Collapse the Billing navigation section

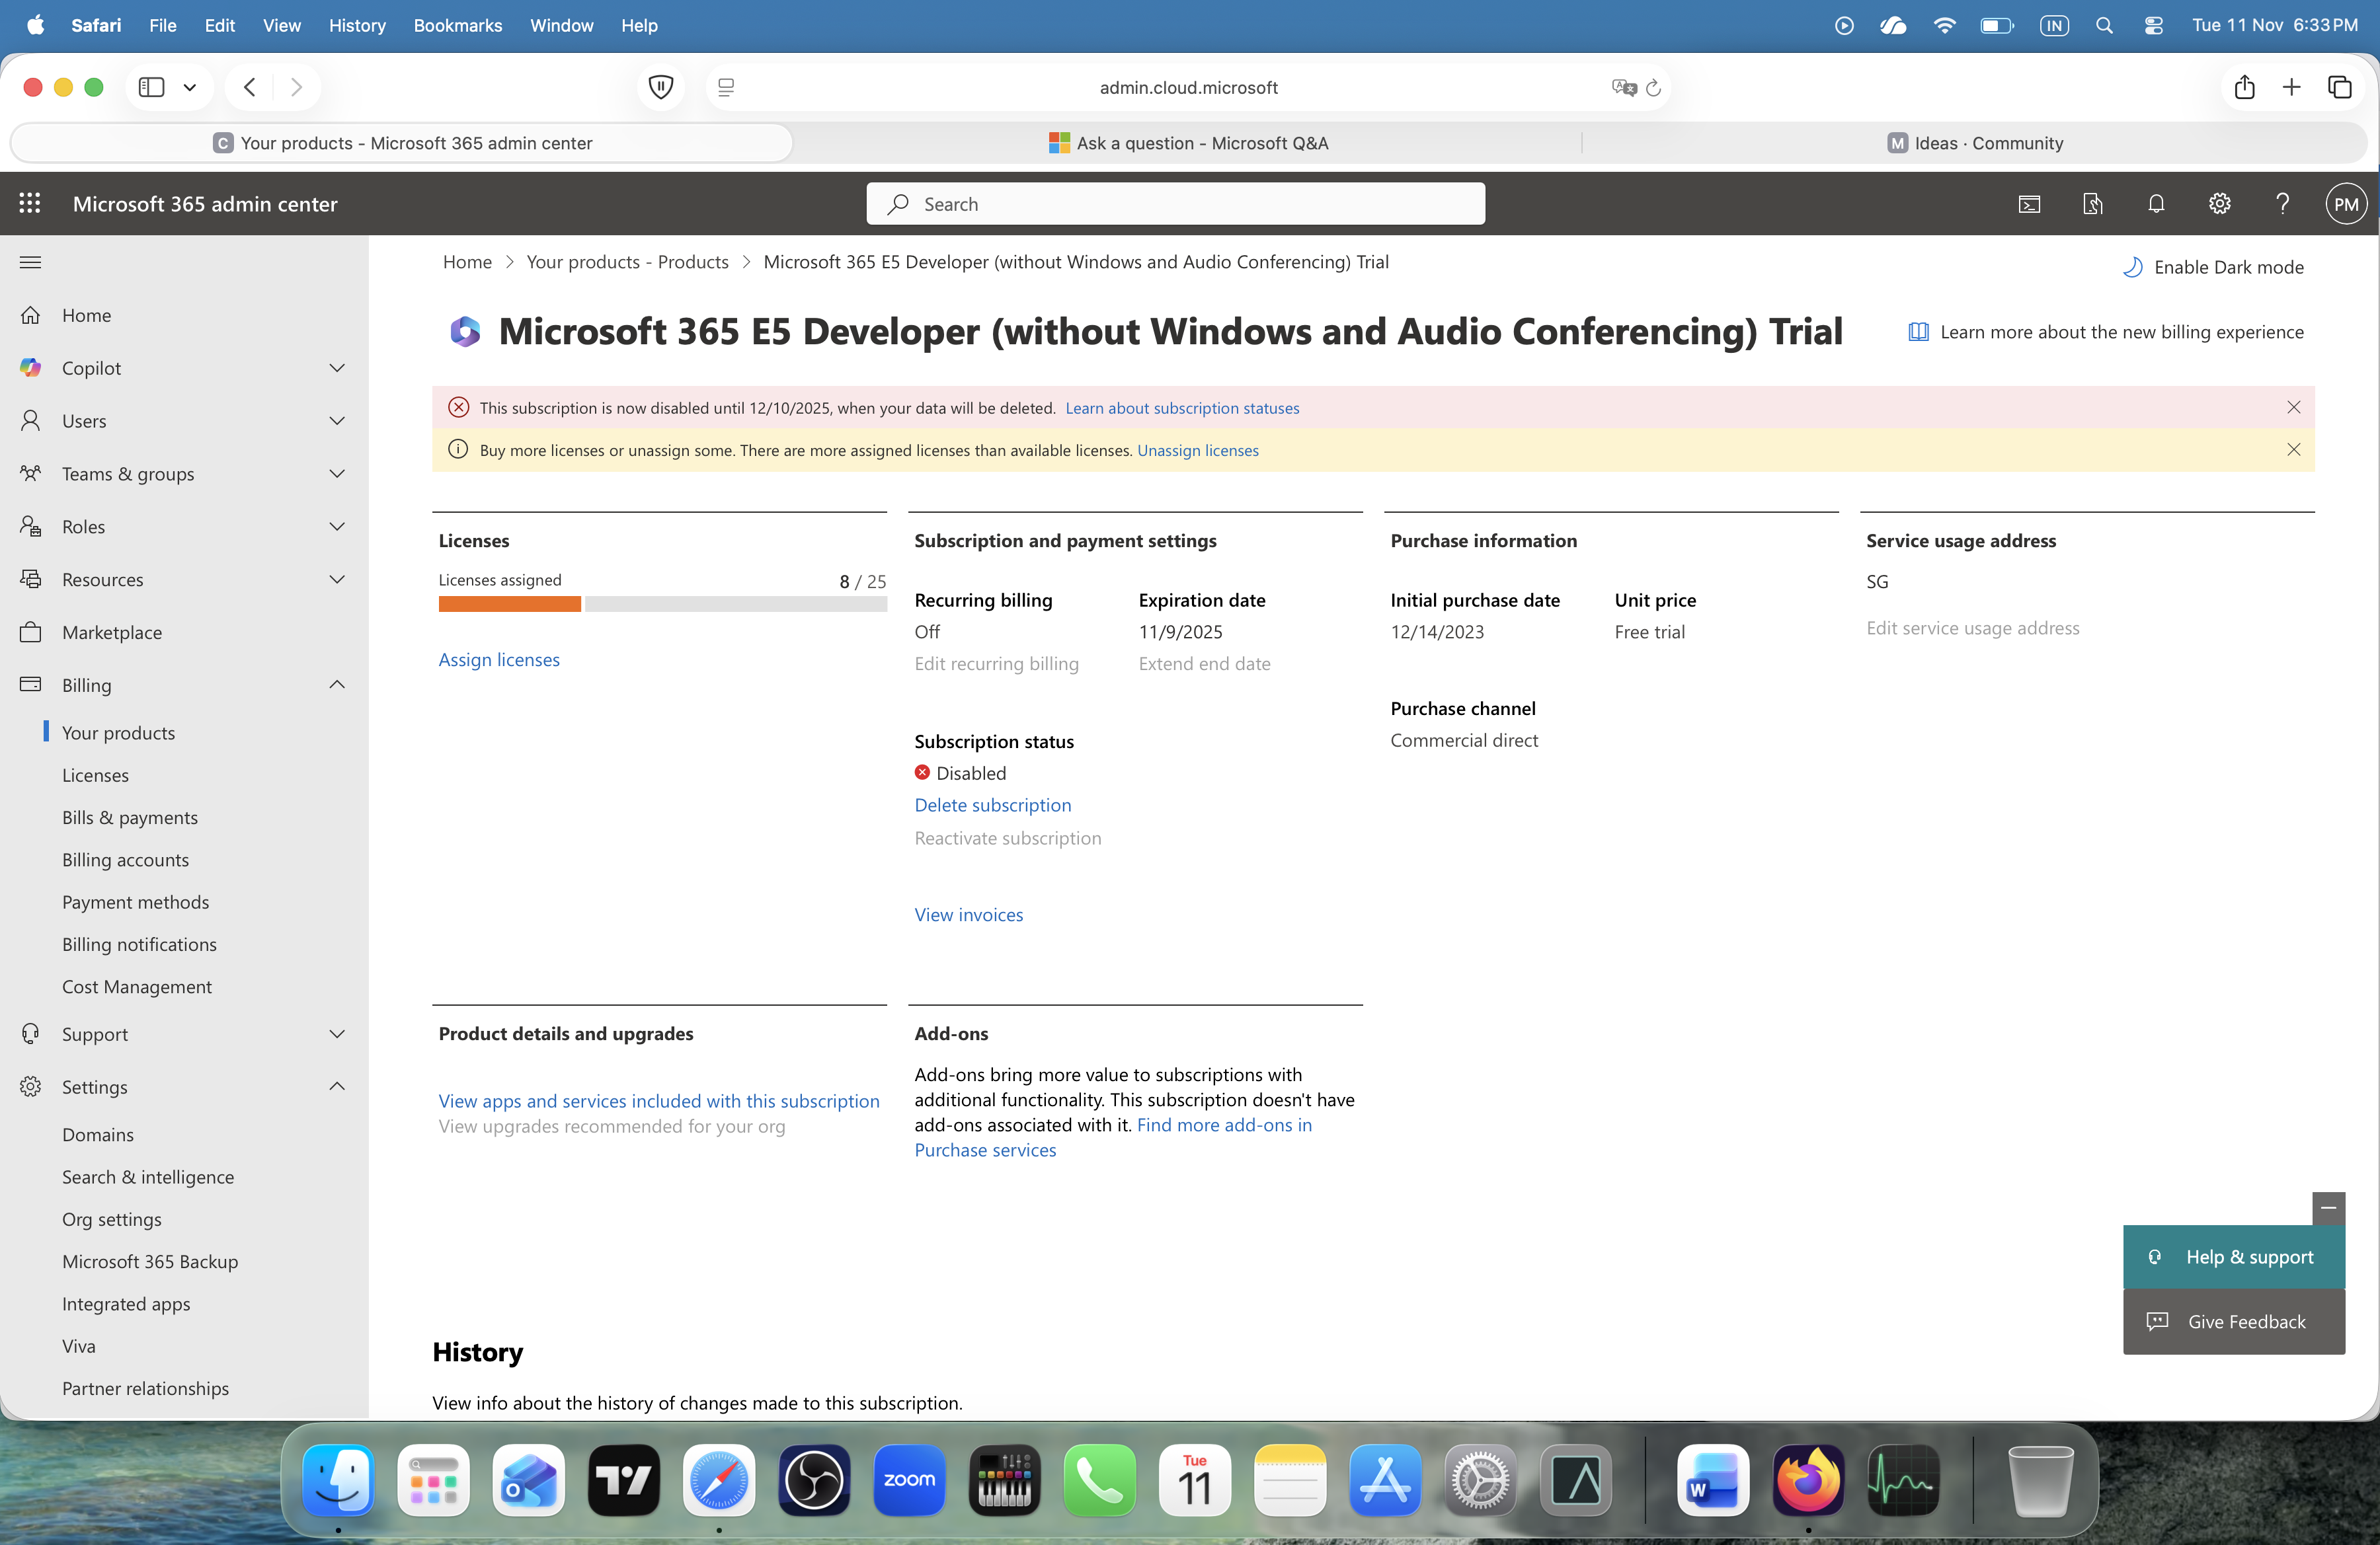337,685
